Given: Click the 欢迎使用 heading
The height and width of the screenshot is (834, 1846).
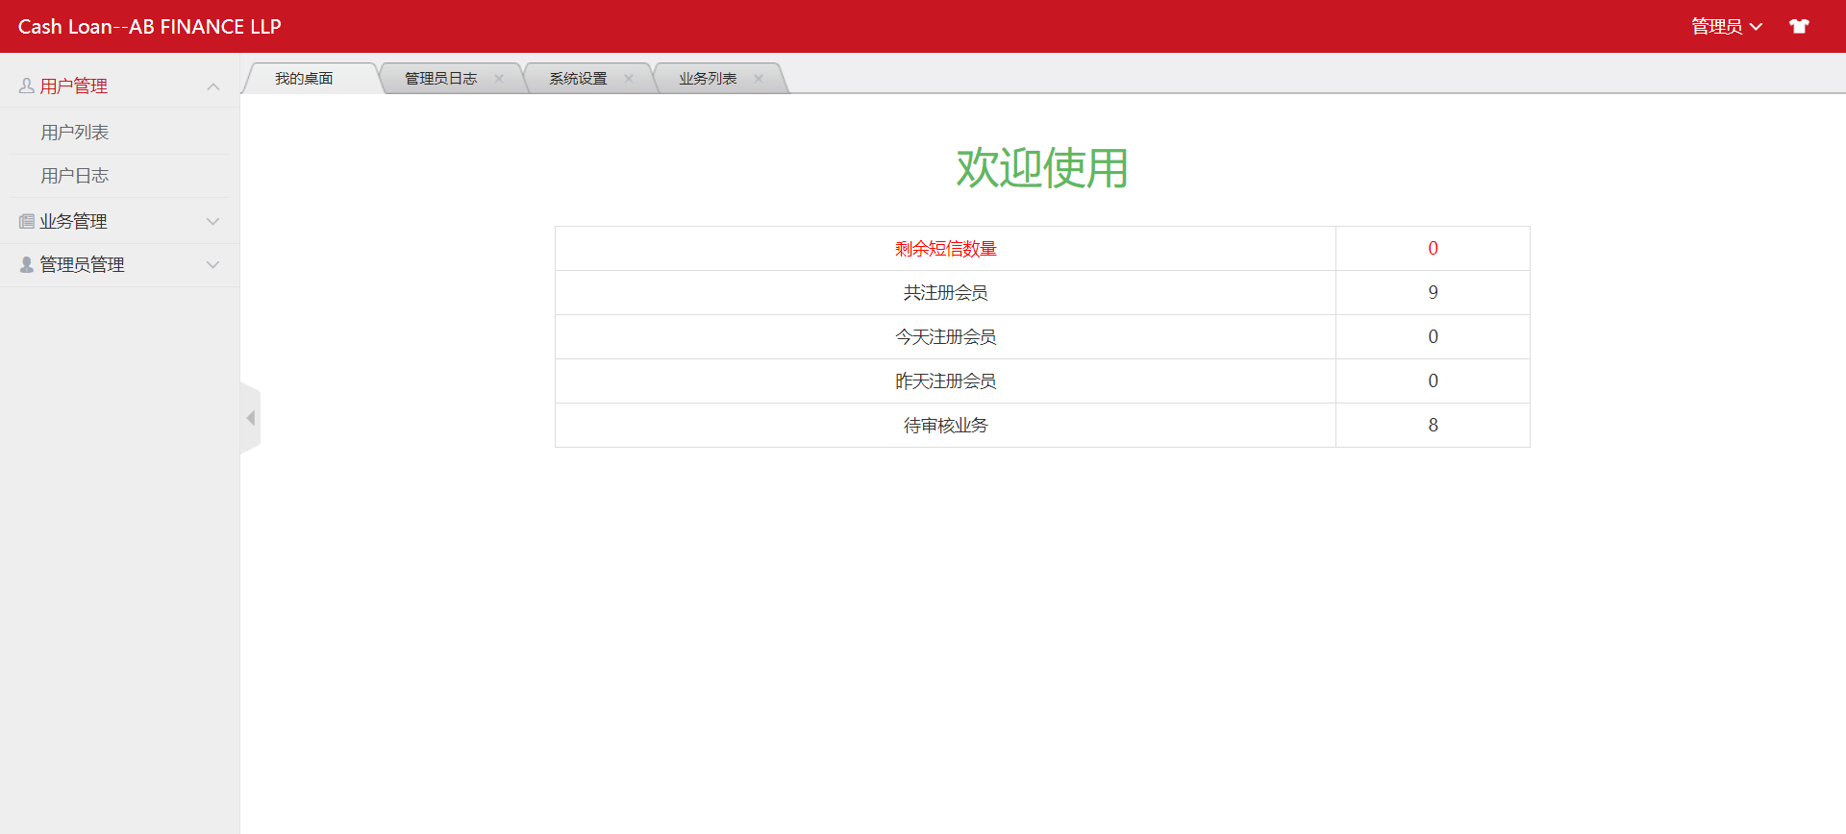Looking at the screenshot, I should click(x=1042, y=168).
